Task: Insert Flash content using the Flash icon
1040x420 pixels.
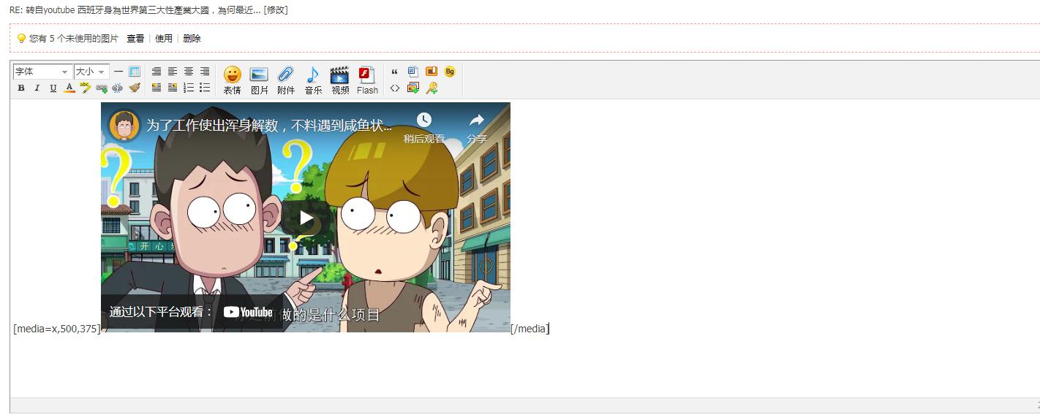Action: pos(367,80)
